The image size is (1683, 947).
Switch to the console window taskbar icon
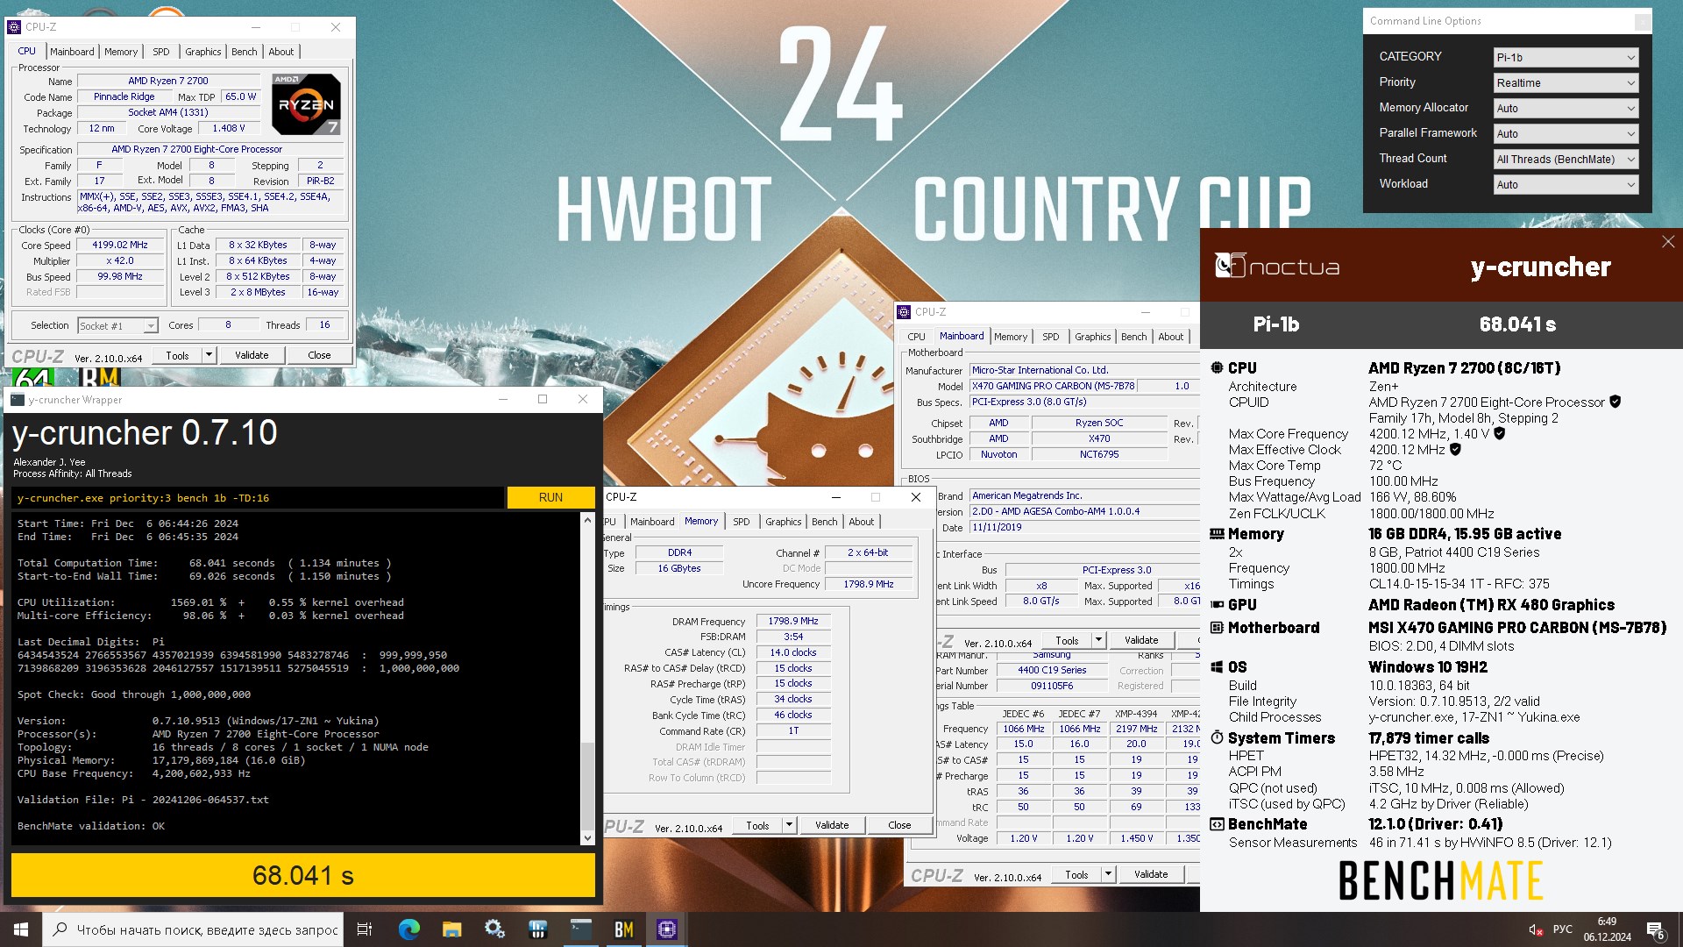pyautogui.click(x=580, y=929)
